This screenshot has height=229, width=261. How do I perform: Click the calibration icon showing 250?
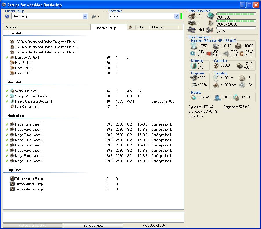192,30
